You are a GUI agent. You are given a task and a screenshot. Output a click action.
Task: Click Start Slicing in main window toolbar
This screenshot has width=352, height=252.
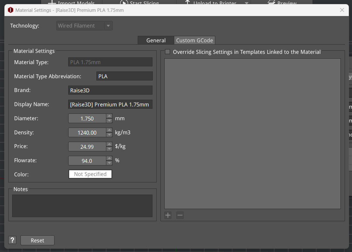pyautogui.click(x=140, y=2)
